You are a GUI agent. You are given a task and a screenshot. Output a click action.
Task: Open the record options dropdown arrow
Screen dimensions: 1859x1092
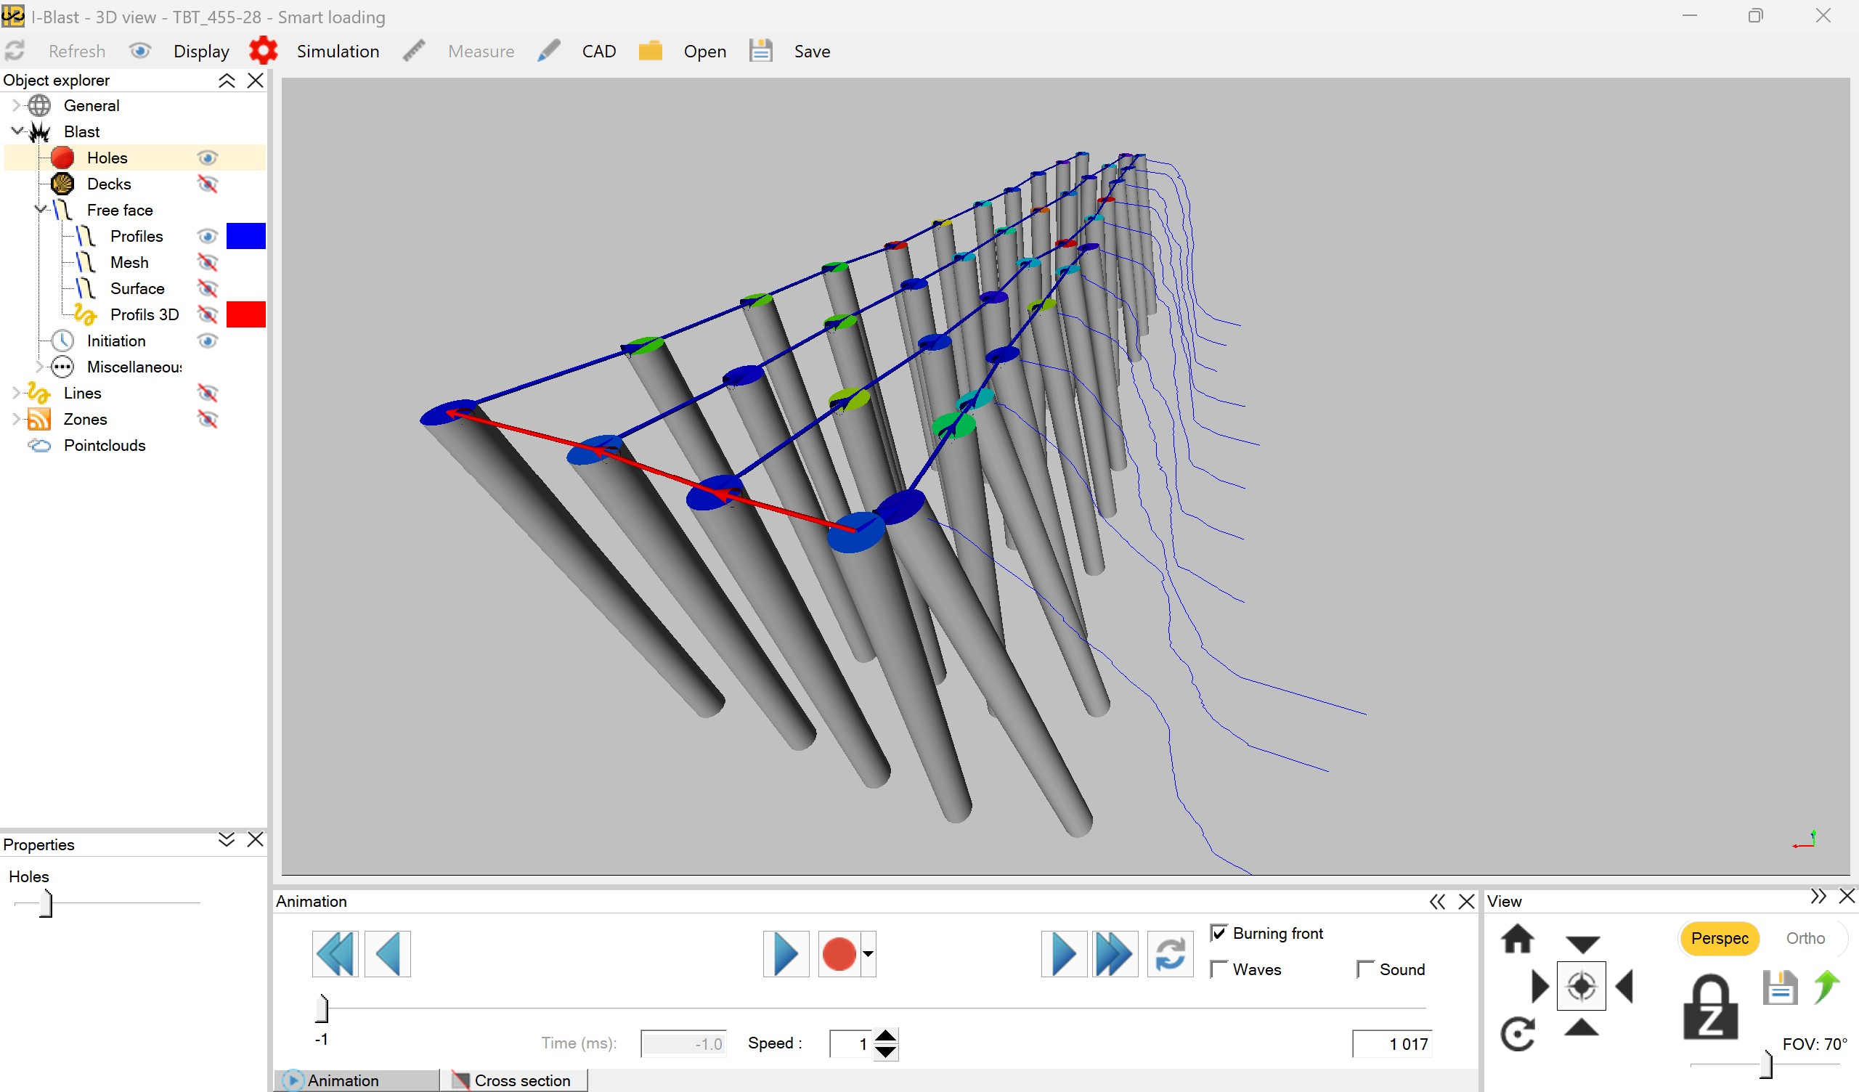(867, 953)
